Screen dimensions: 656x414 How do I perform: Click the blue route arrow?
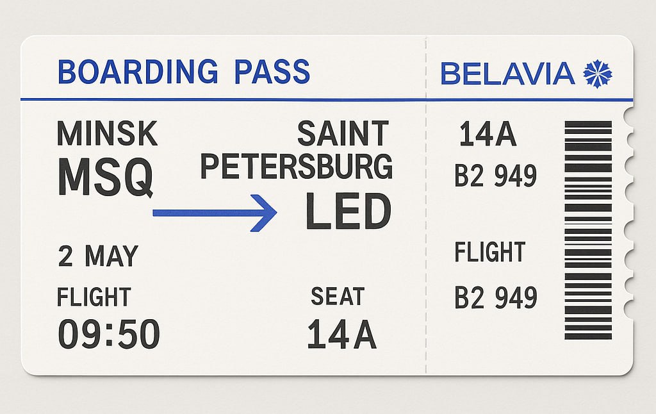(215, 213)
